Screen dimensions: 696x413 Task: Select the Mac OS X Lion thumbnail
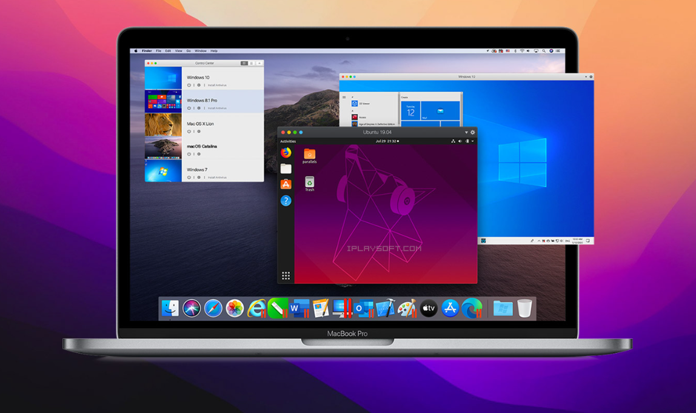[163, 124]
